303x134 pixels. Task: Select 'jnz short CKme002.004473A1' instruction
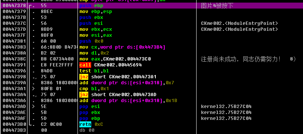118,77
